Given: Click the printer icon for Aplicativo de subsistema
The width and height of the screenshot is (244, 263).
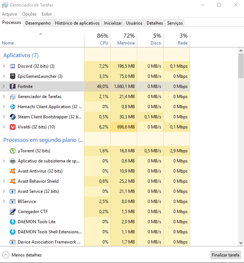Looking at the screenshot, I should tap(13, 161).
